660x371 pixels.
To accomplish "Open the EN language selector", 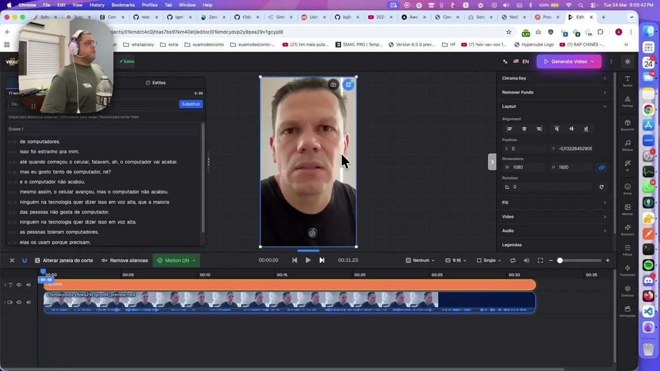I will pyautogui.click(x=520, y=61).
